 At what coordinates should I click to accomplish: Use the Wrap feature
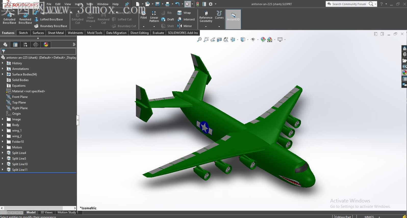point(184,13)
